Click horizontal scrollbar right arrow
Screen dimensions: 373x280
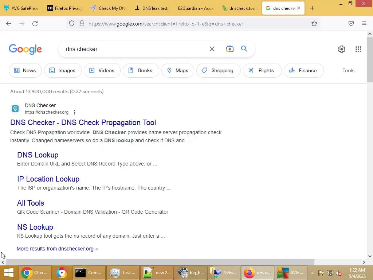[x=364, y=262]
